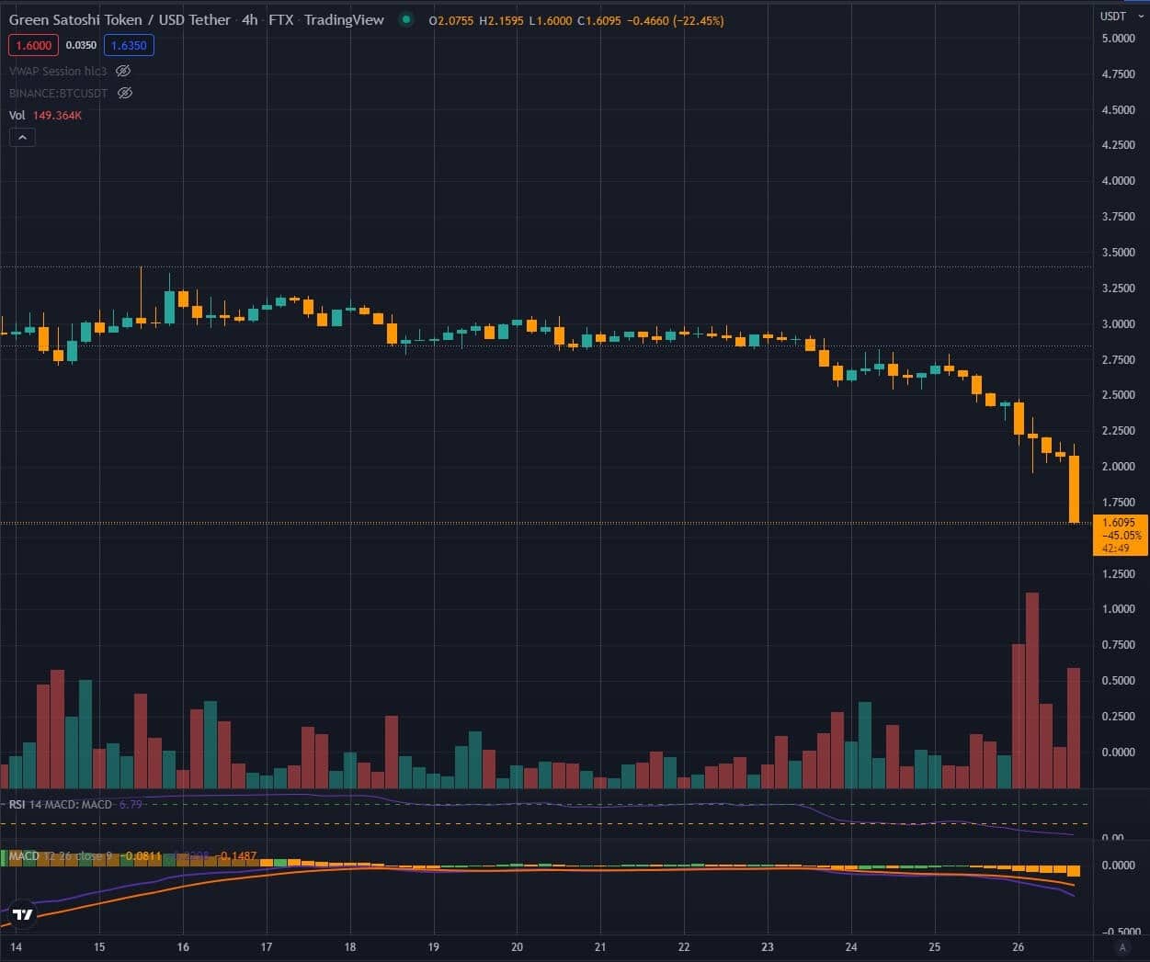Viewport: 1150px width, 962px height.
Task: Click the red 1.6000 sell button
Action: point(34,45)
